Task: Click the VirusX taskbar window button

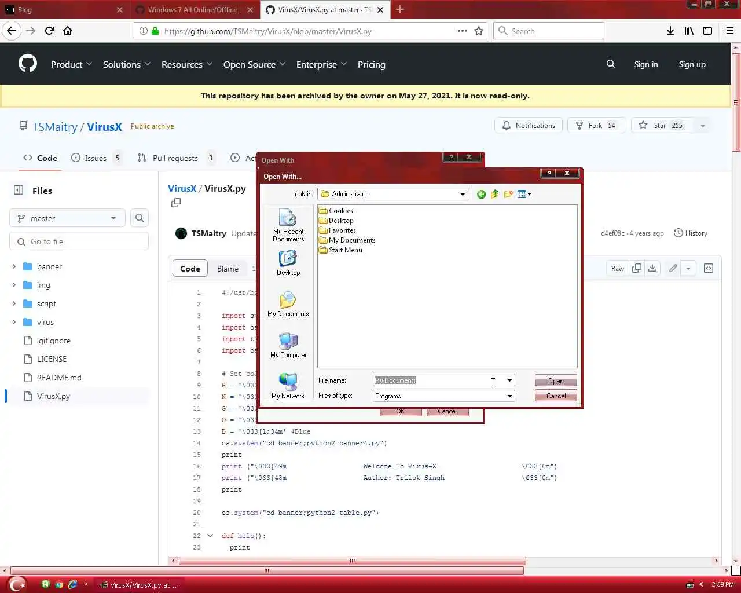Action: point(140,585)
